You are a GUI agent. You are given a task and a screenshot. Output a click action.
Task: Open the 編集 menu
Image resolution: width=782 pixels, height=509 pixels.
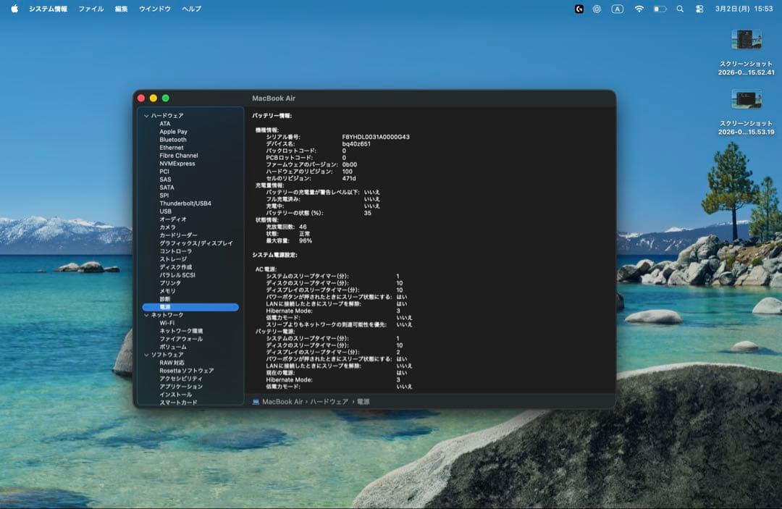(121, 9)
